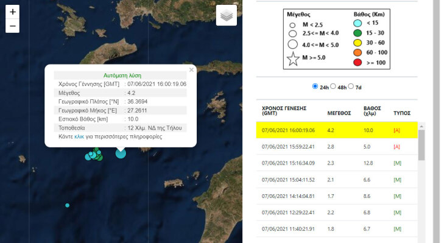This screenshot has height=243, width=447.
Task: Click the red >= 100 depth legend circle
Action: tap(357, 63)
